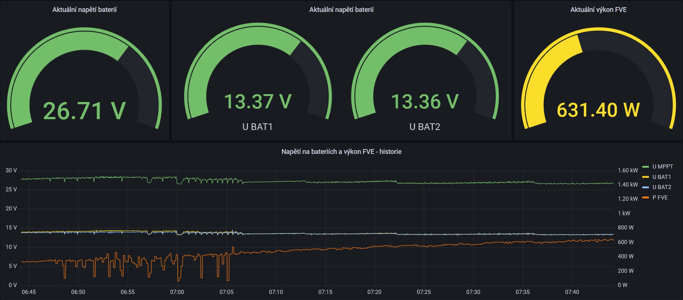Click the 06:50 time axis label
The height and width of the screenshot is (300, 683).
[78, 292]
